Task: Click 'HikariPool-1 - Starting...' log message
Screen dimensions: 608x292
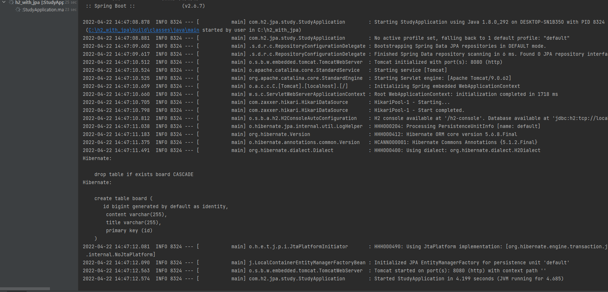Action: [412, 102]
